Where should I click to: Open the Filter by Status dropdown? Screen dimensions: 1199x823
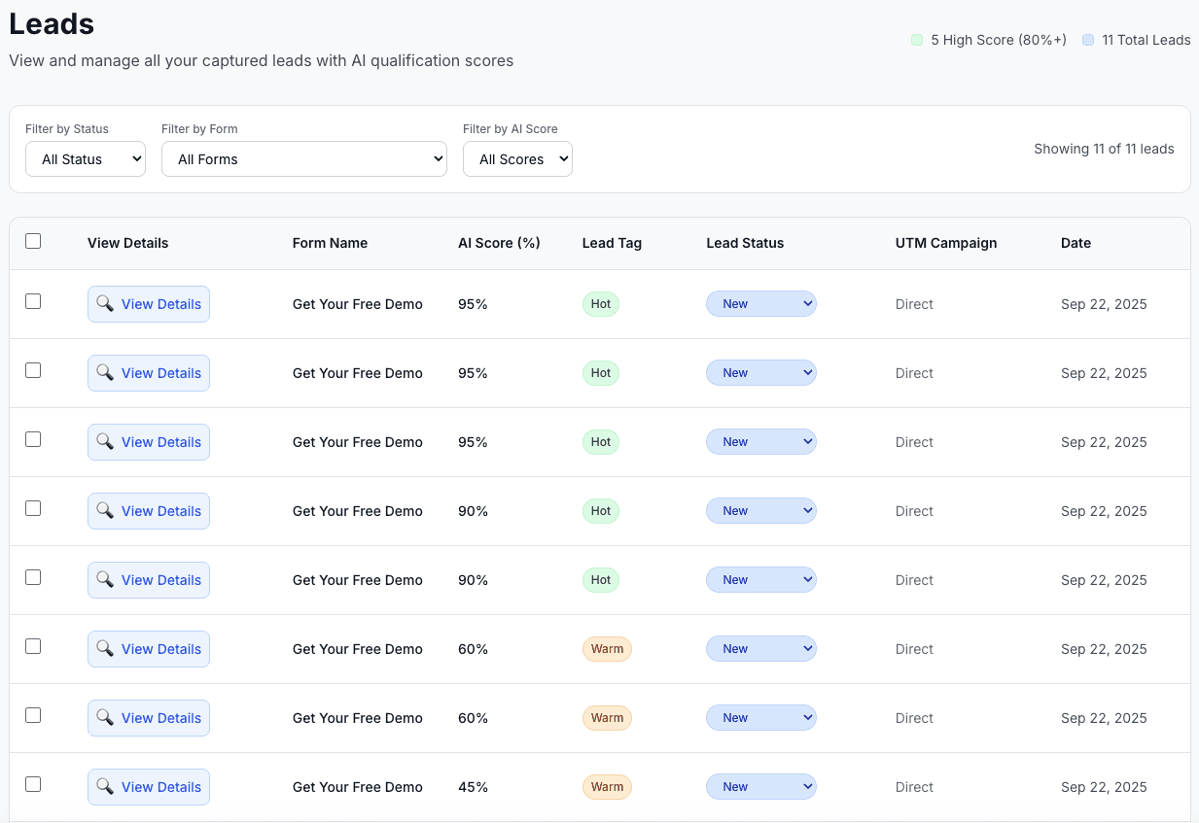[86, 159]
